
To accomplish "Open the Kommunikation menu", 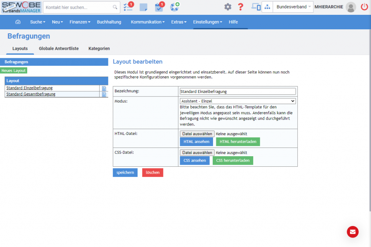I will pyautogui.click(x=147, y=22).
